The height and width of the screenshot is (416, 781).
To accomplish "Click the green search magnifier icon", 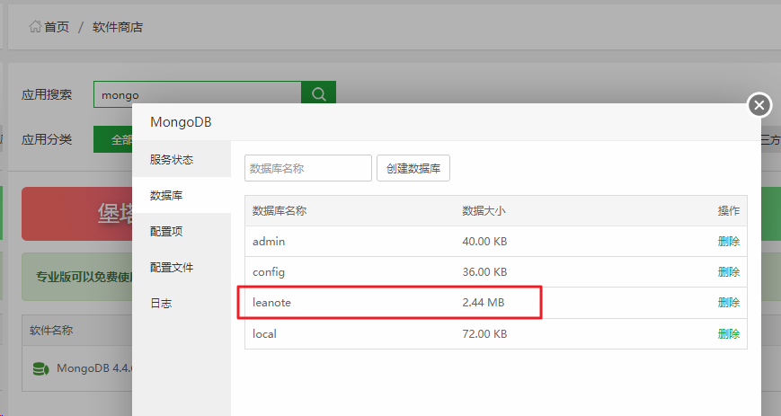I will point(319,93).
